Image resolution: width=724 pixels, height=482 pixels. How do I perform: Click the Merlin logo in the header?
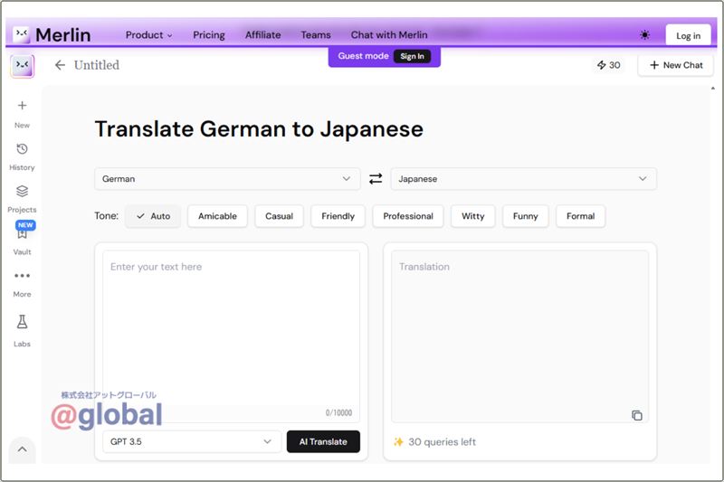point(52,35)
